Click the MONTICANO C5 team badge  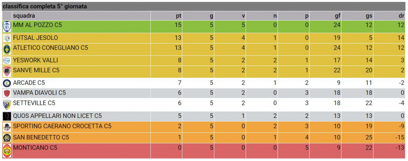(x=7, y=151)
